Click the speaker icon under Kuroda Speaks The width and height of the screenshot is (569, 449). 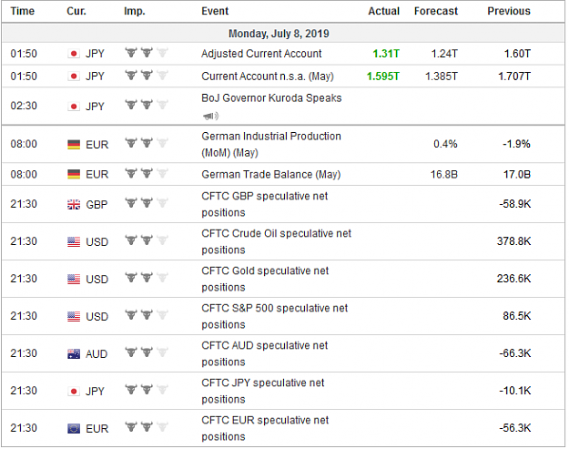(x=210, y=117)
